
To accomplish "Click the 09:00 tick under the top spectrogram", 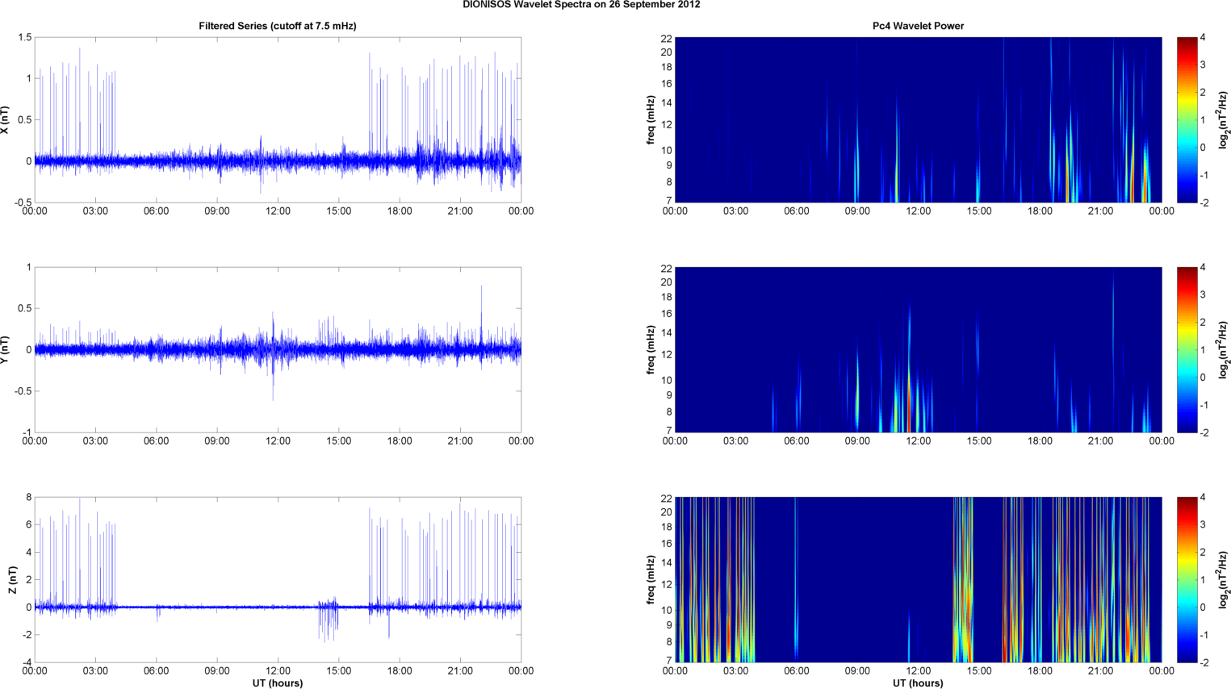I will (x=857, y=211).
